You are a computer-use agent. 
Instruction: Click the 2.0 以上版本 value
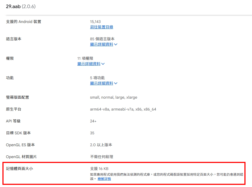tap(101, 145)
